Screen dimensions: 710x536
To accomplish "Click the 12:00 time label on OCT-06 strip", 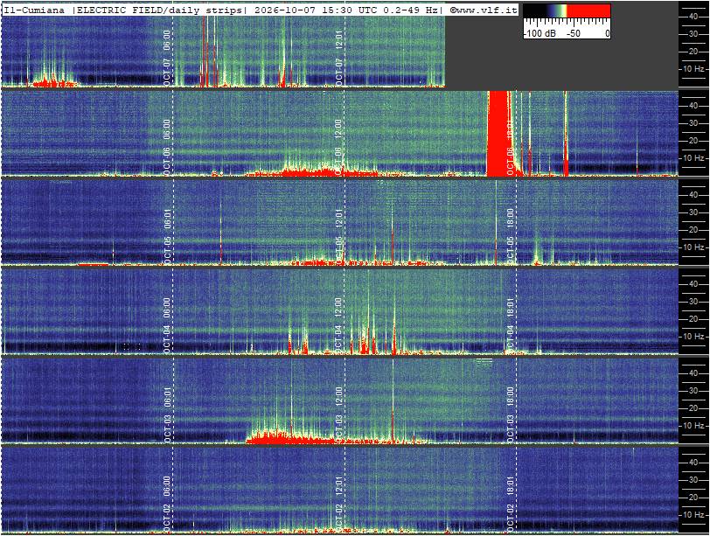I will (338, 129).
